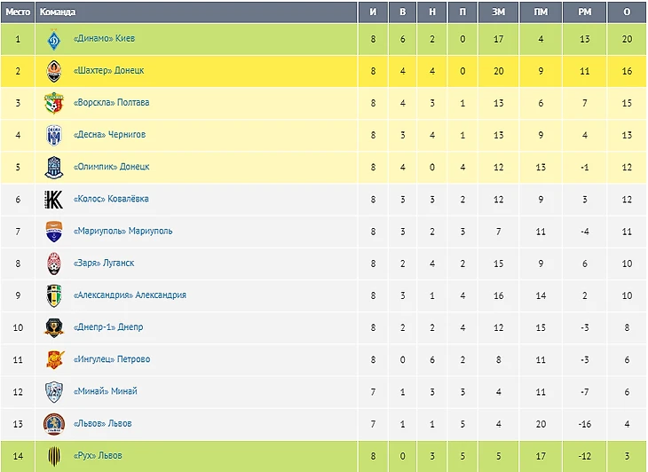Open the «Днепр-1» Днепр team page
648x472 pixels.
click(x=108, y=327)
